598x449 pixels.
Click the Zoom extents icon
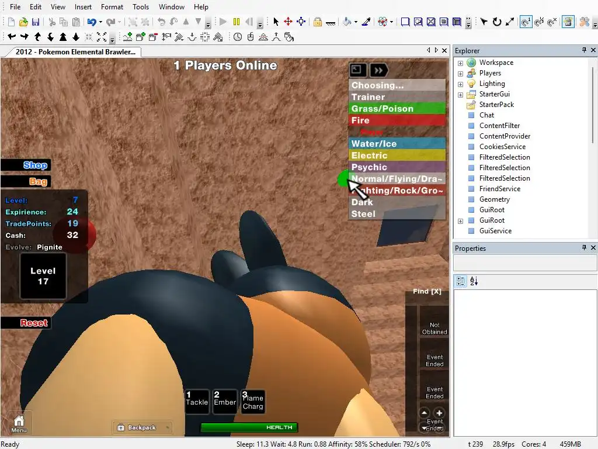coord(102,37)
